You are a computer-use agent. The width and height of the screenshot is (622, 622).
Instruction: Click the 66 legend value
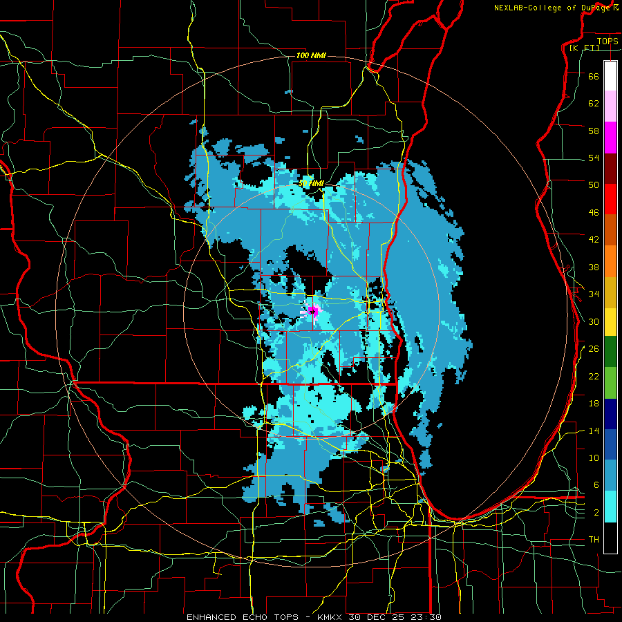click(x=594, y=76)
